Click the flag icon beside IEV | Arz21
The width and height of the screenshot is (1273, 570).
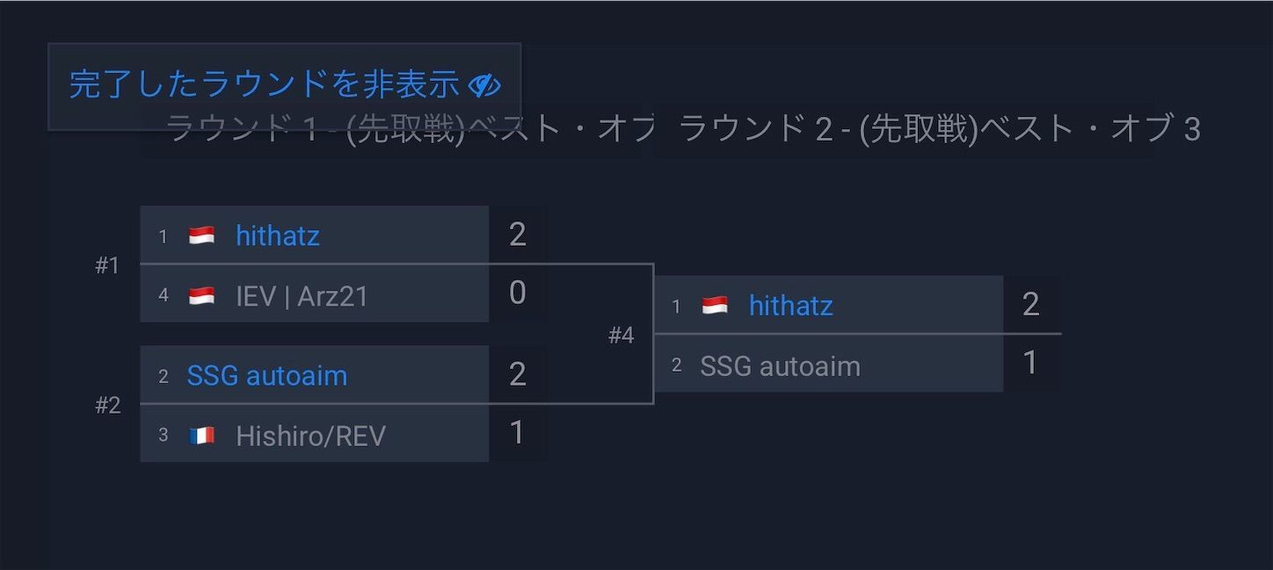click(x=201, y=296)
